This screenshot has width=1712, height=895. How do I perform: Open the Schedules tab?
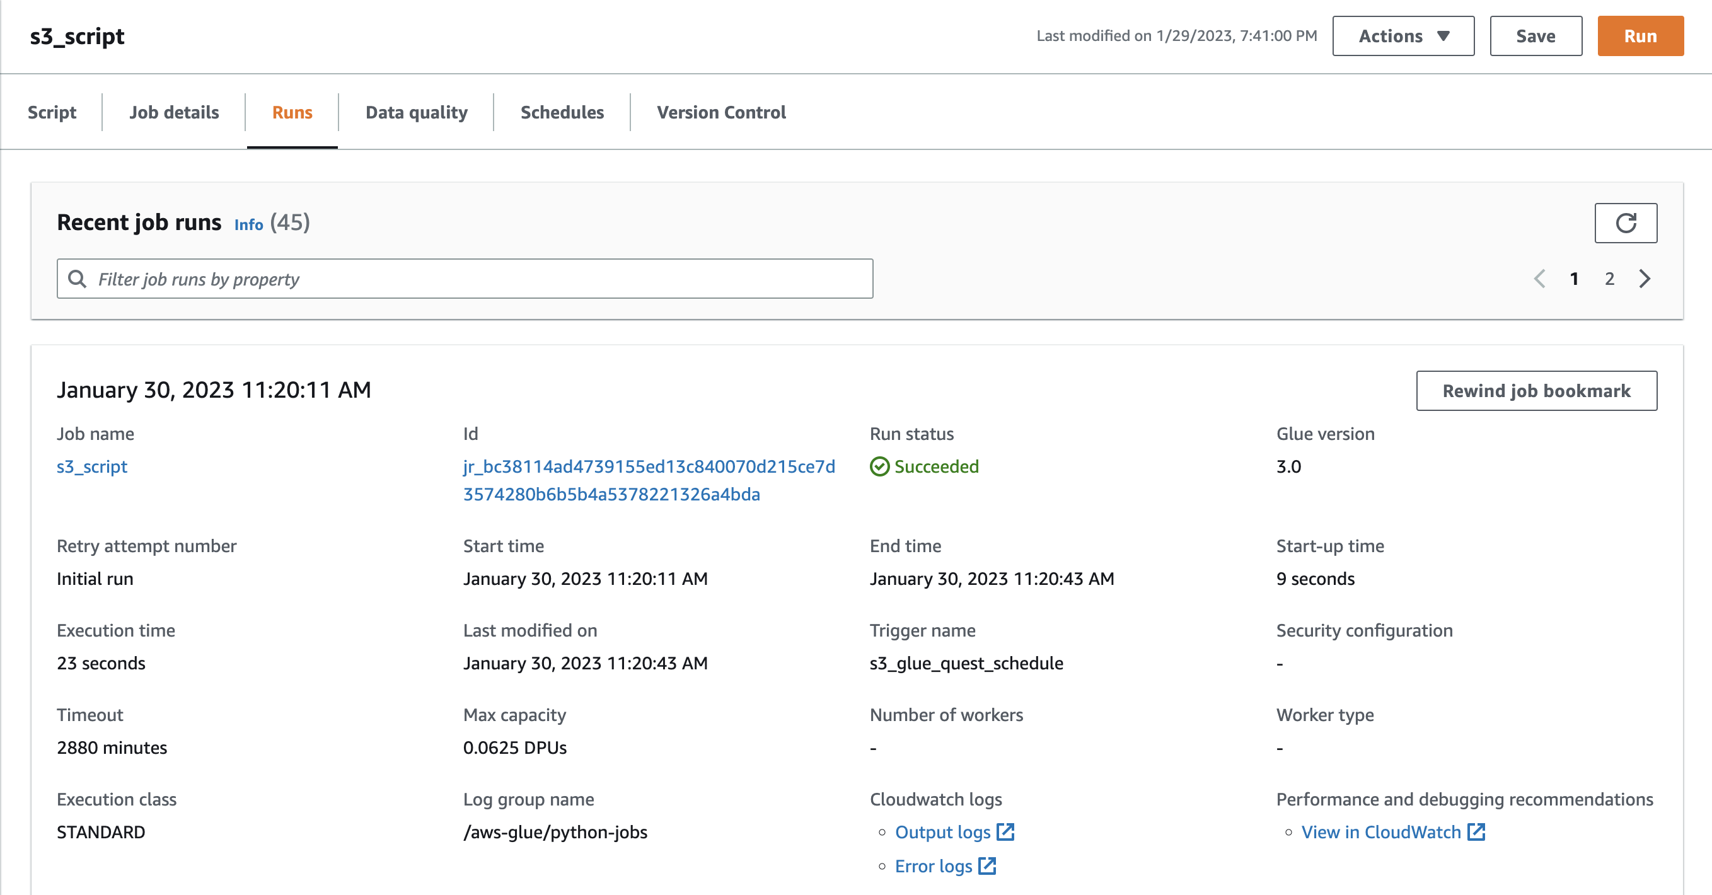pyautogui.click(x=562, y=112)
